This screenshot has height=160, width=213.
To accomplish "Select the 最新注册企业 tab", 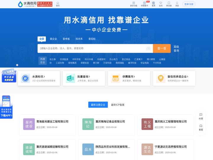I will coord(98,105).
